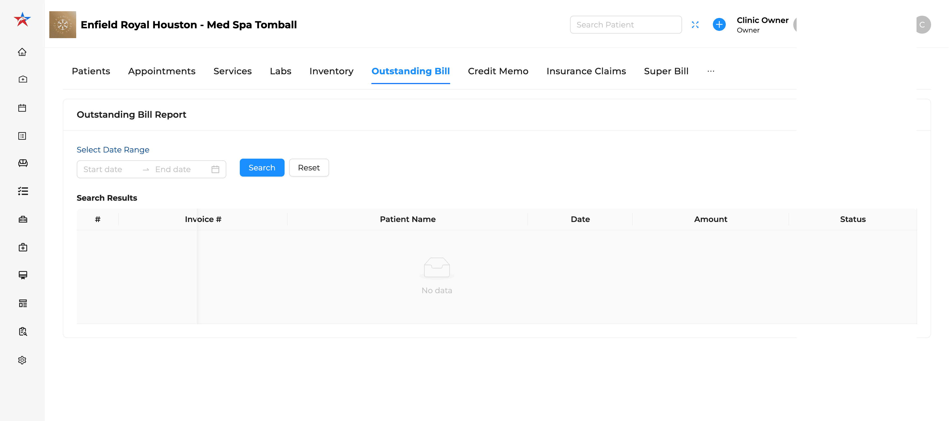The width and height of the screenshot is (949, 421).
Task: Click the sofa icon in sidebar
Action: pyautogui.click(x=22, y=163)
